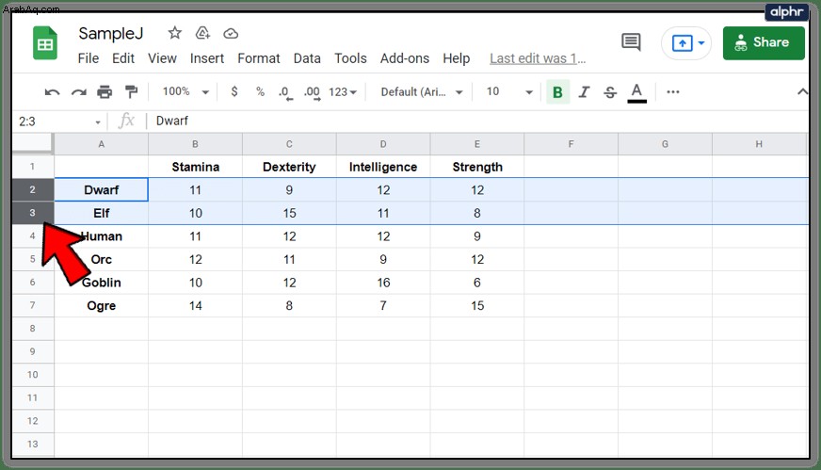Toggle Italic formatting button

584,92
